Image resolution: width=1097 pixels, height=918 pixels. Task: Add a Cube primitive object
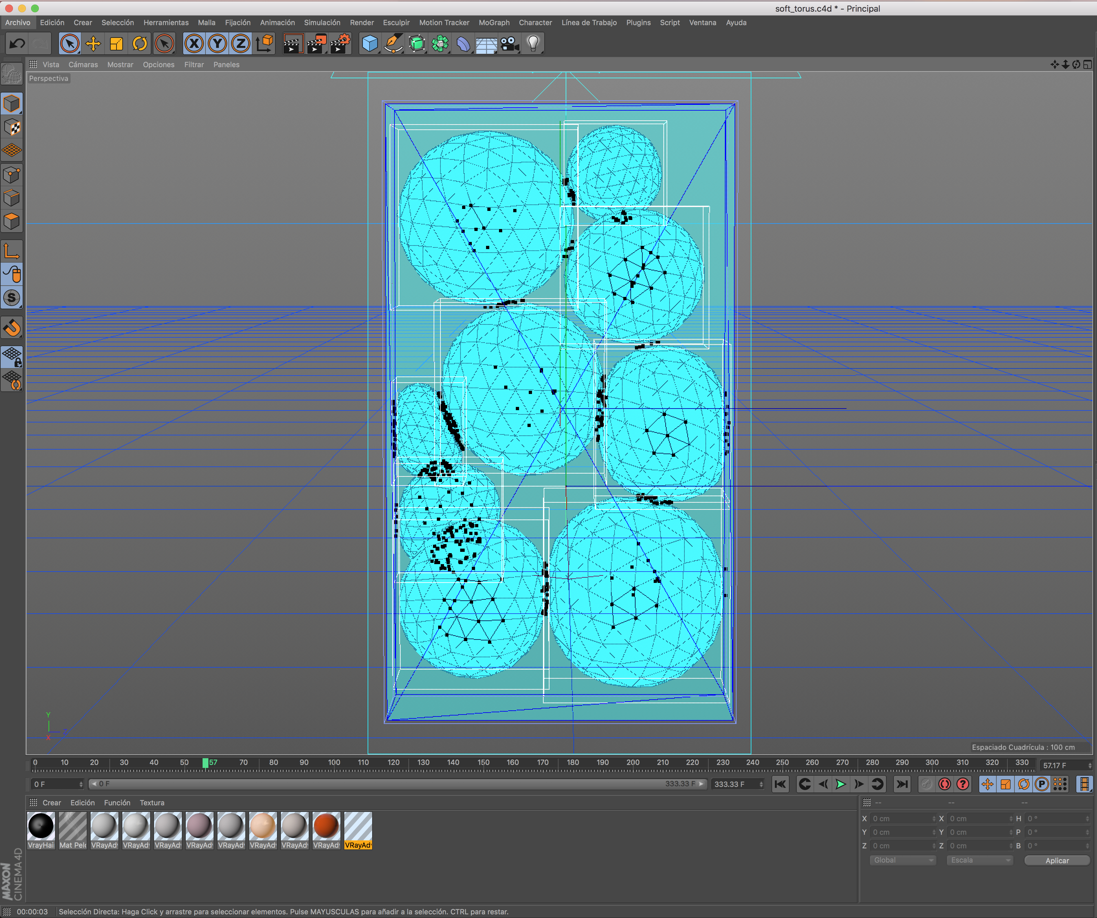[x=370, y=44]
